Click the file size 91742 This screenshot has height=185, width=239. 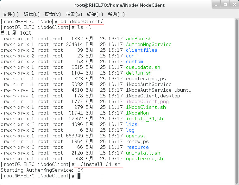[76, 113]
